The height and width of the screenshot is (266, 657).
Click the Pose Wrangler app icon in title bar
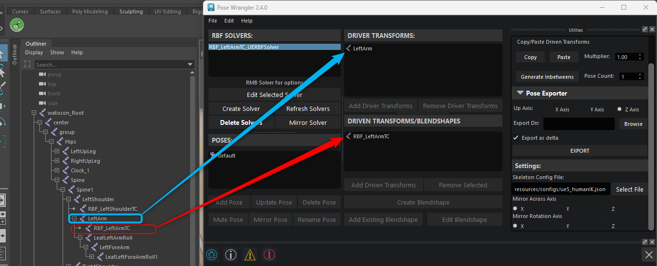point(211,8)
